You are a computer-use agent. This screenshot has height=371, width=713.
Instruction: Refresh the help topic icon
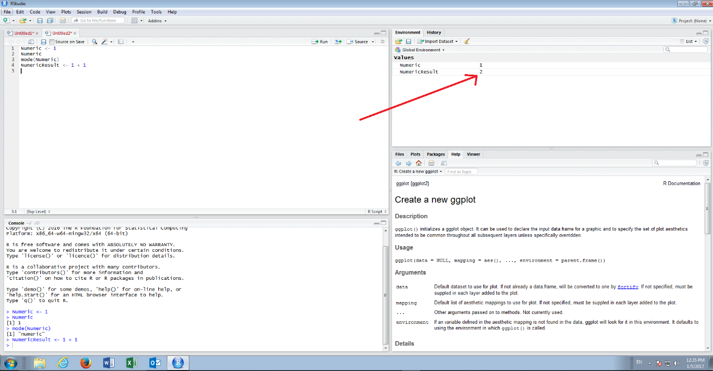[x=706, y=163]
